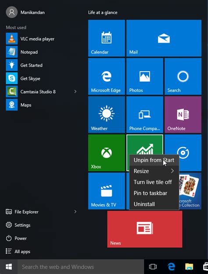Choose Uninstall from context menu
Screen dimensions: 208x274
coord(154,204)
